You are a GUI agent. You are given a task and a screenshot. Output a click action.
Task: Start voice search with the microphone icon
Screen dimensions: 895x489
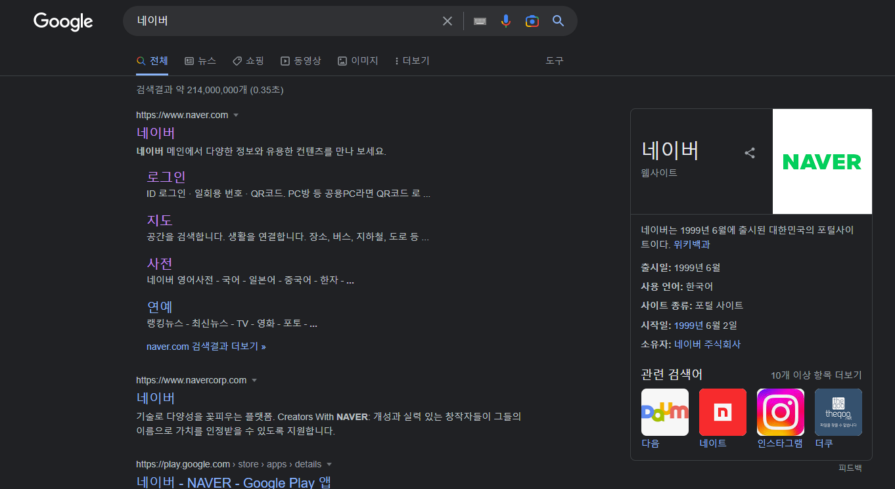pos(505,21)
